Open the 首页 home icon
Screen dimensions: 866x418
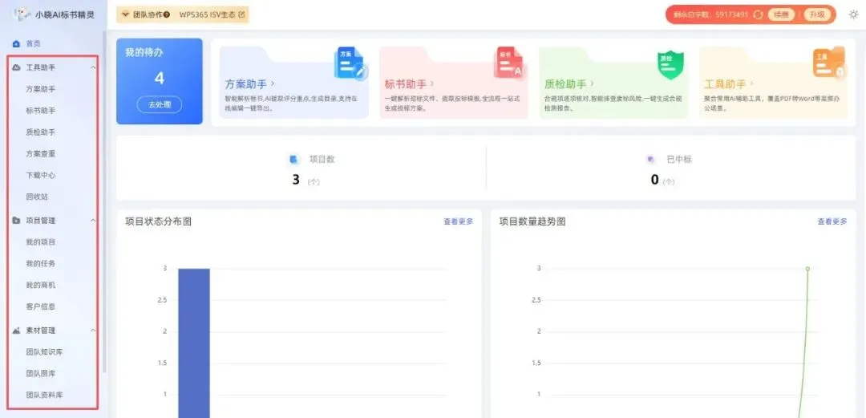click(17, 43)
